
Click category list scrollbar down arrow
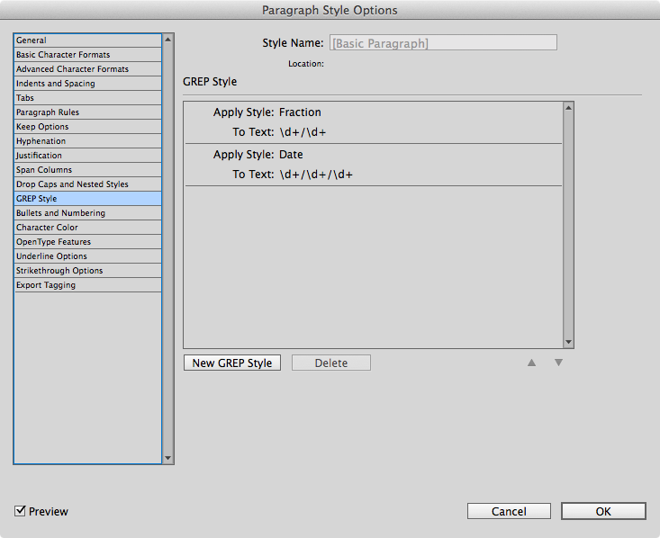pos(168,458)
